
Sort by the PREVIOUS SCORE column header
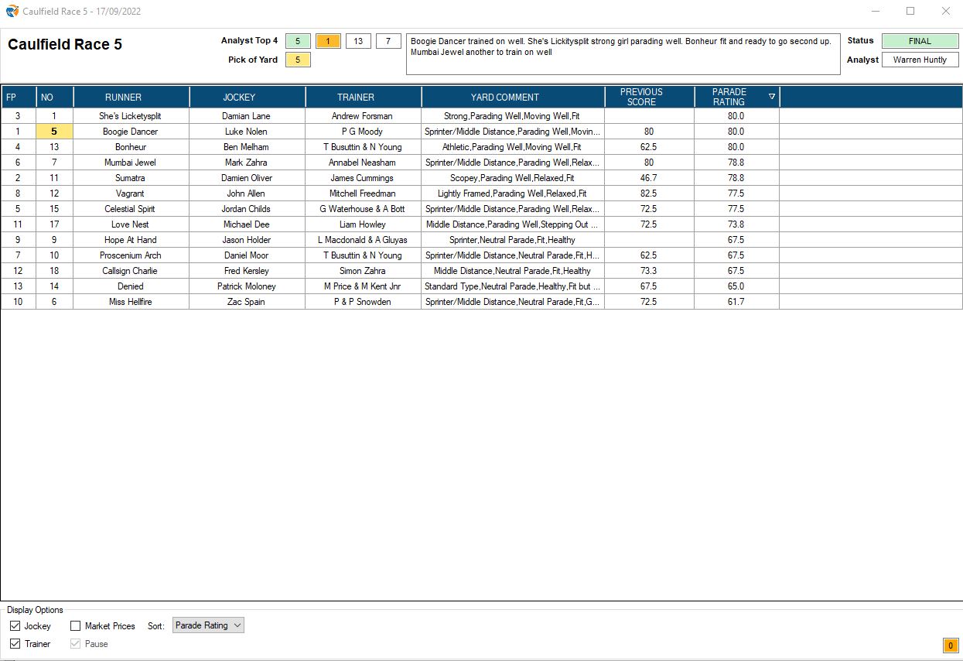click(x=650, y=97)
